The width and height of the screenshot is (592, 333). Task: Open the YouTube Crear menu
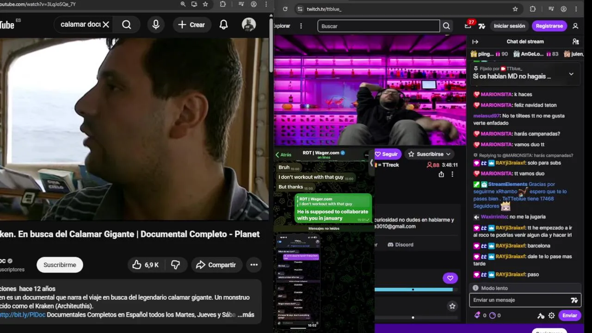pyautogui.click(x=191, y=25)
